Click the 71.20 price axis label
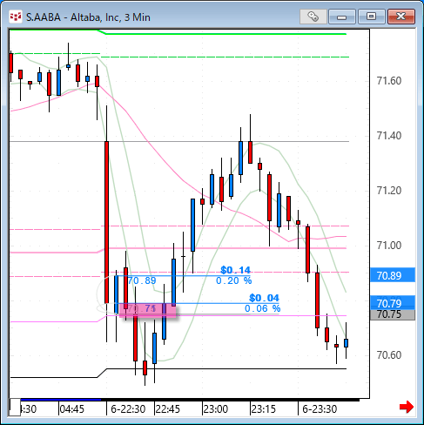The height and width of the screenshot is (425, 424). tap(389, 191)
